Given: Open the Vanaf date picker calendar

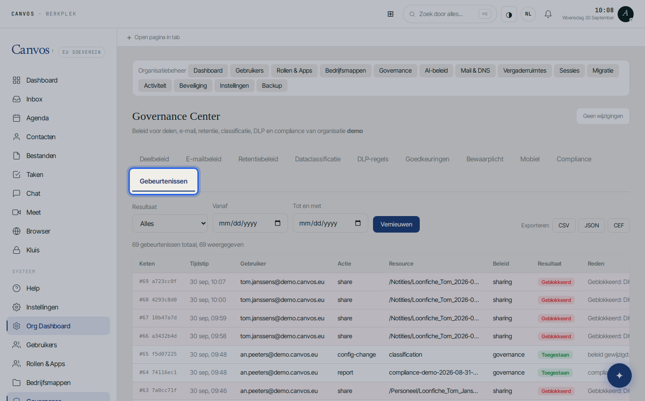Looking at the screenshot, I should (278, 223).
